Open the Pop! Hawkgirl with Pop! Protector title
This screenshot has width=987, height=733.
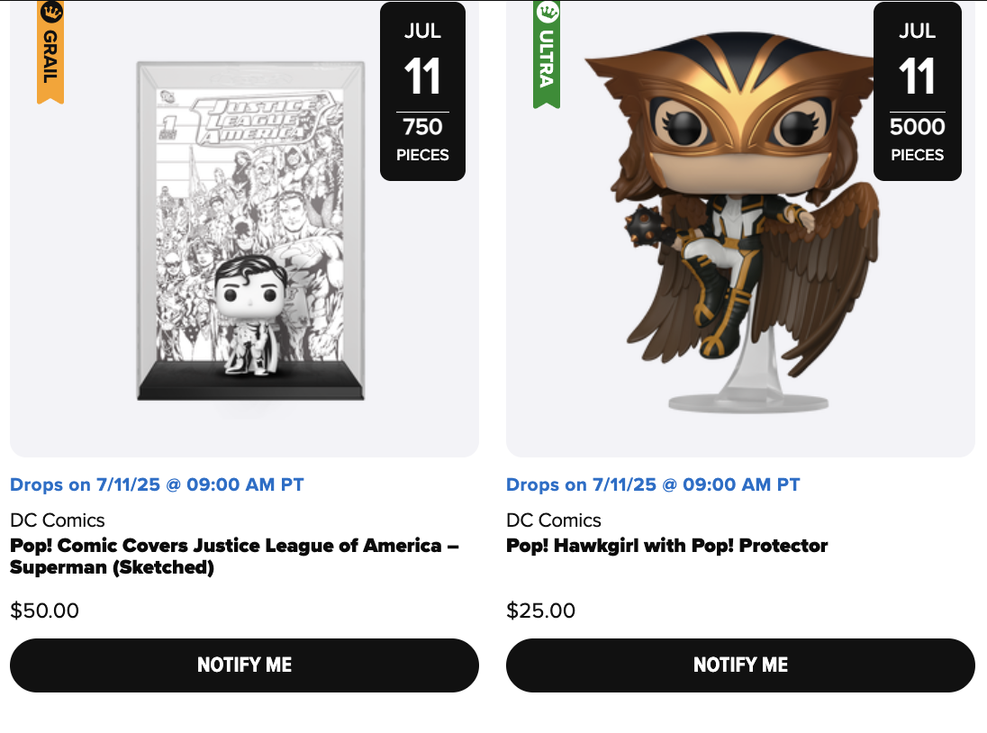coord(666,546)
